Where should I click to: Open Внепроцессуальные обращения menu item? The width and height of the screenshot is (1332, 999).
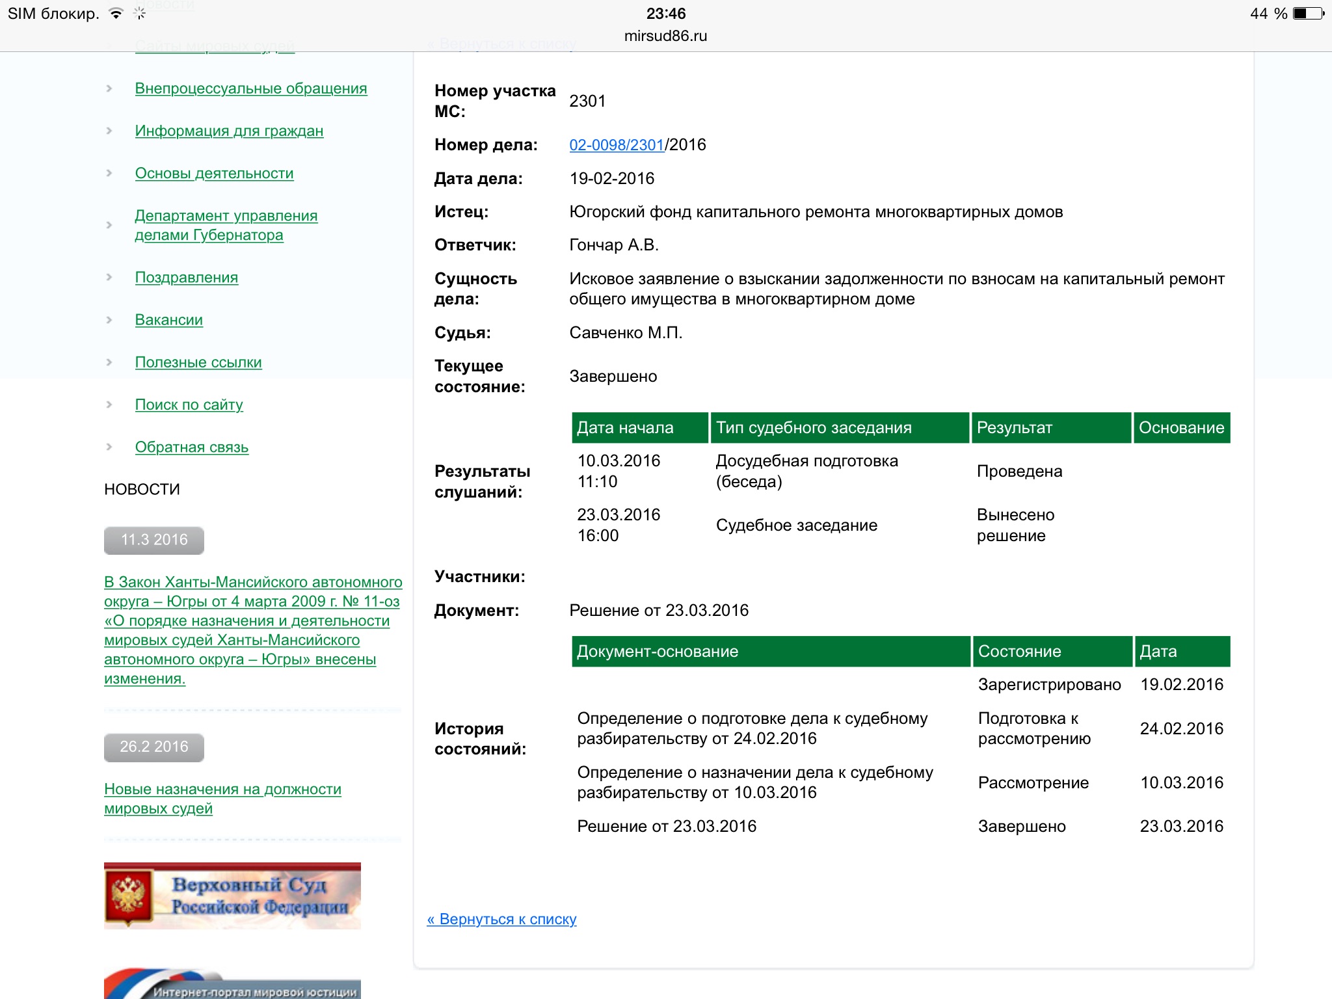[250, 88]
